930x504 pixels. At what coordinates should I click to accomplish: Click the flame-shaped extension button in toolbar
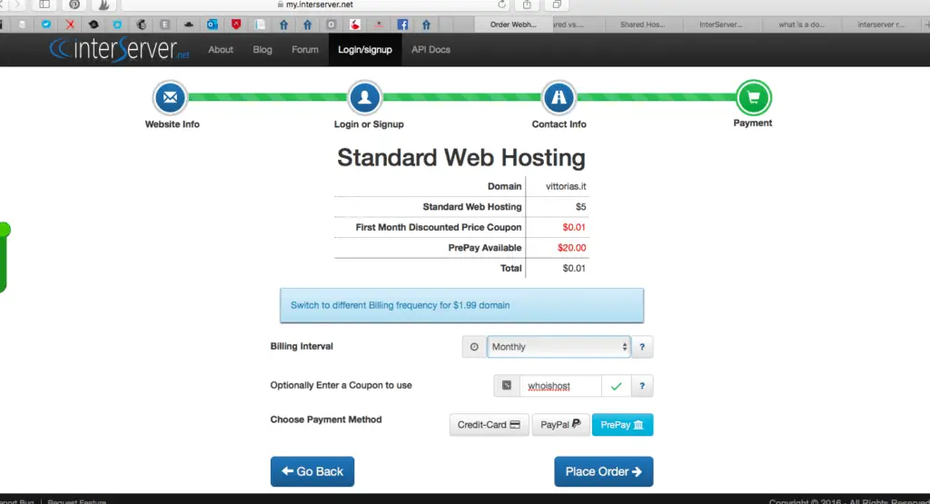pos(104,5)
